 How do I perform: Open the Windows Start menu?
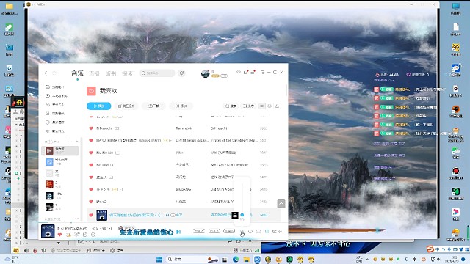pos(159,259)
